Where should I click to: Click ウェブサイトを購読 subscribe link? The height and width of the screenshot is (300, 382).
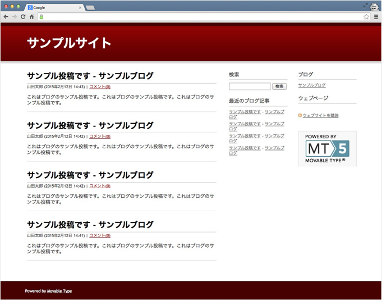(320, 115)
